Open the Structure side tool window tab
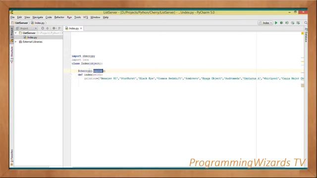The height and width of the screenshot is (178, 317). point(12,55)
